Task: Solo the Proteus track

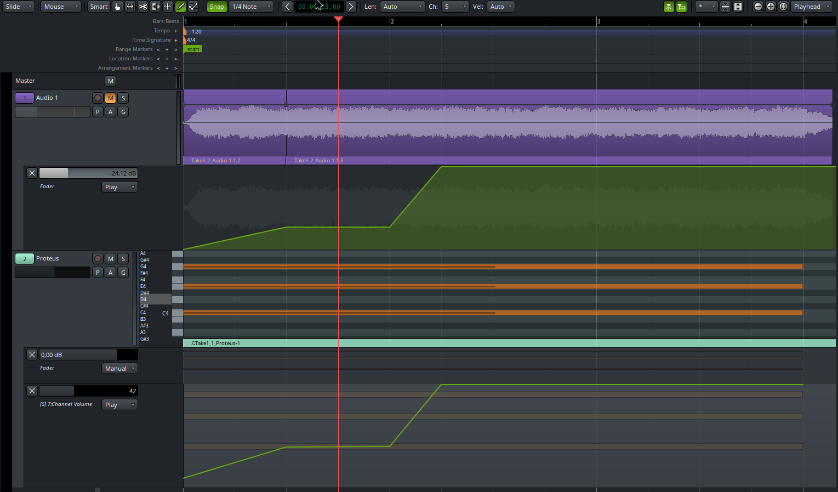Action: click(x=123, y=258)
